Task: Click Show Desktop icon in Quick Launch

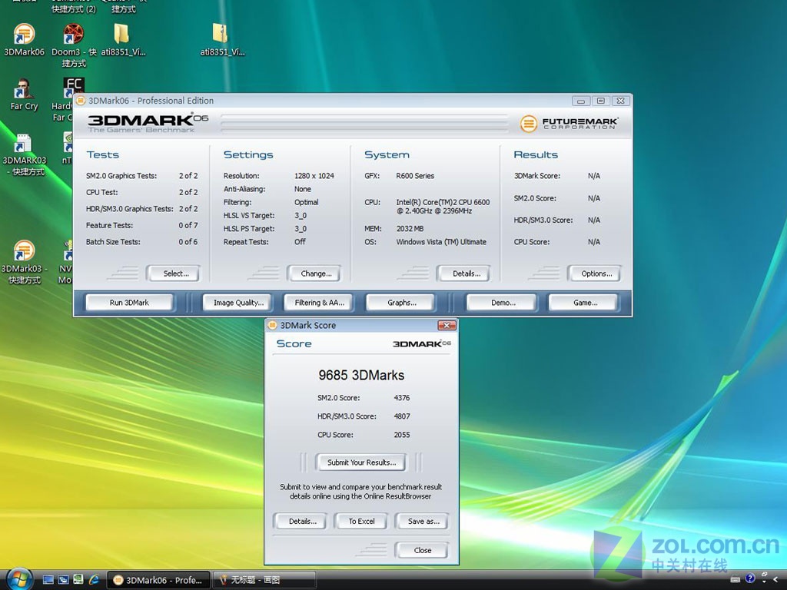Action: tap(48, 579)
